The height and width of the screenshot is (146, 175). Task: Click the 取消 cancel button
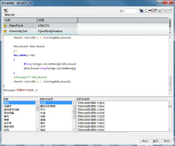pyautogui.click(x=167, y=141)
